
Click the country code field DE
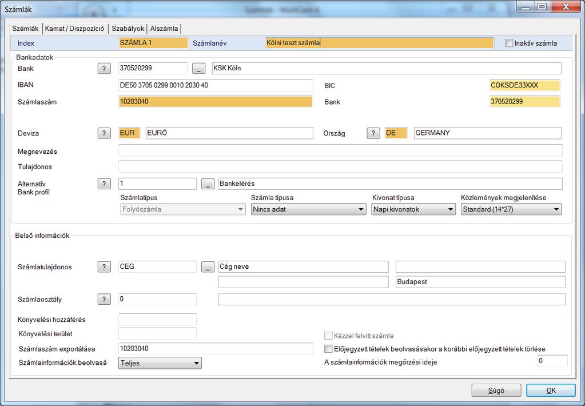point(396,133)
